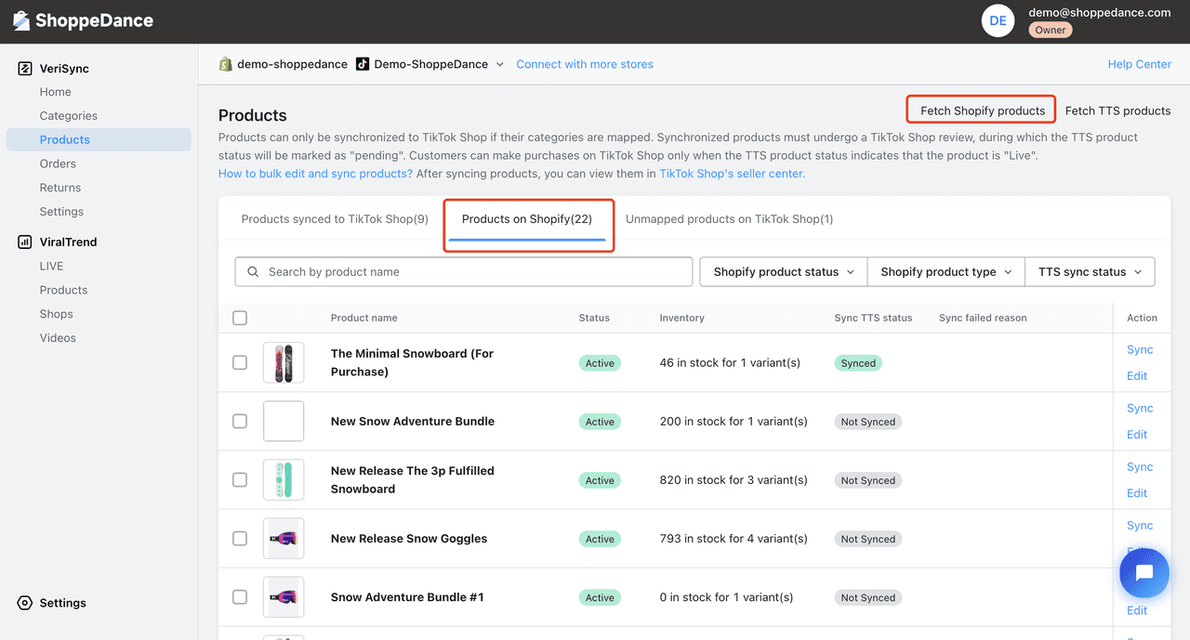The width and height of the screenshot is (1190, 640).
Task: Open TikTok Shop's seller center link
Action: tap(733, 174)
